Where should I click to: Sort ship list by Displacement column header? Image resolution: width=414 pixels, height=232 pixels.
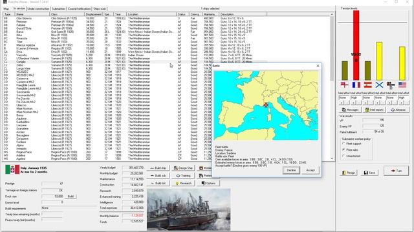(x=94, y=14)
